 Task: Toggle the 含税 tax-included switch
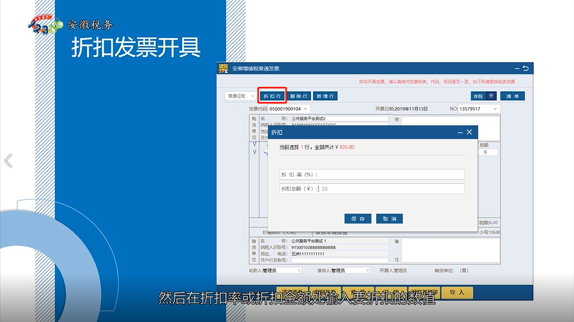point(483,96)
